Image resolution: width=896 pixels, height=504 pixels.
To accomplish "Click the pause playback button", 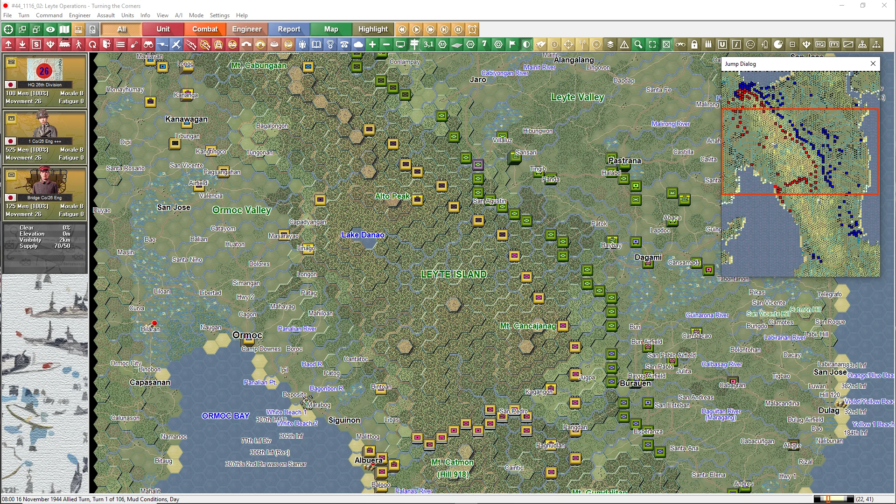I will 458,29.
